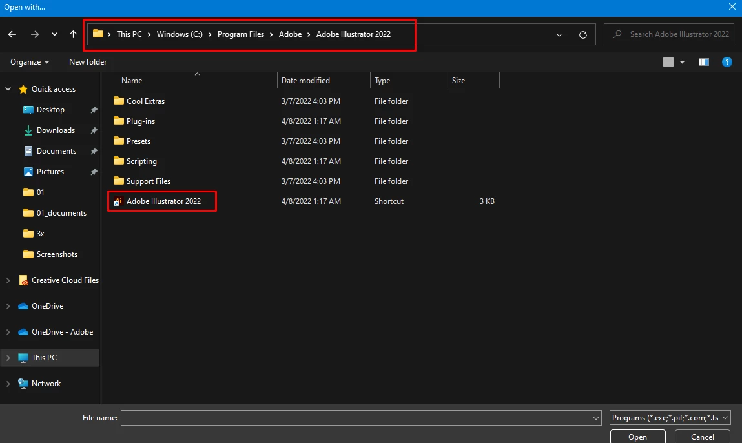The height and width of the screenshot is (443, 742).
Task: Select the Plug-ins folder
Action: pyautogui.click(x=134, y=121)
